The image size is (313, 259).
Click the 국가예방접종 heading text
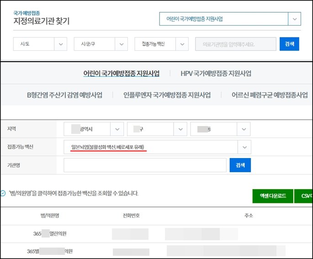[x=27, y=13]
